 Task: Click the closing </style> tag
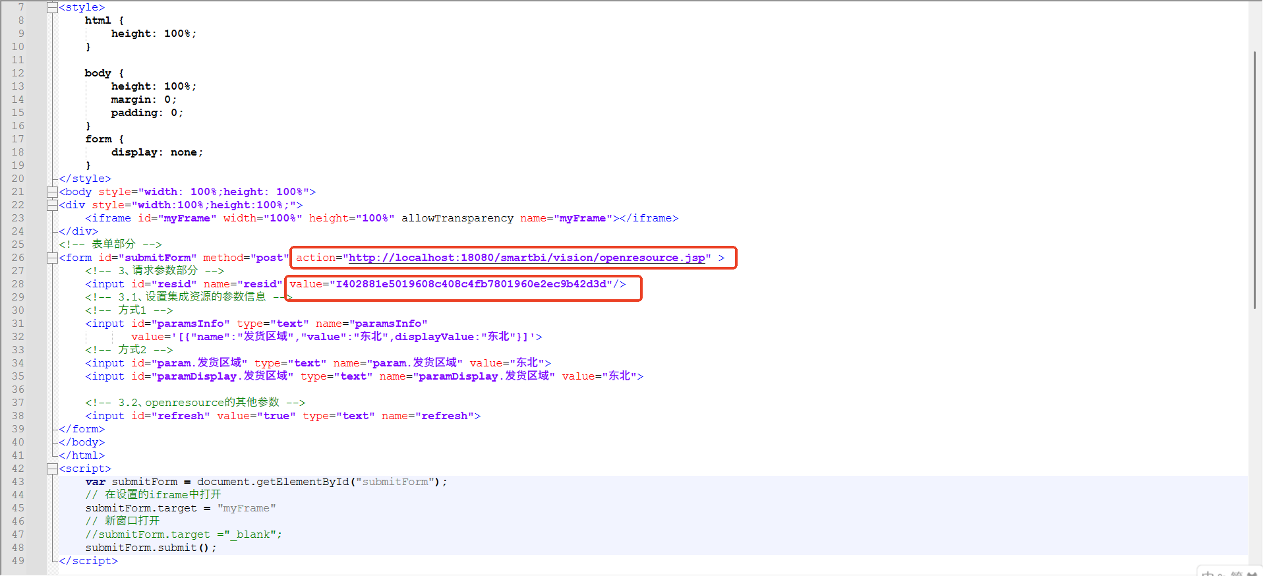pyautogui.click(x=85, y=179)
